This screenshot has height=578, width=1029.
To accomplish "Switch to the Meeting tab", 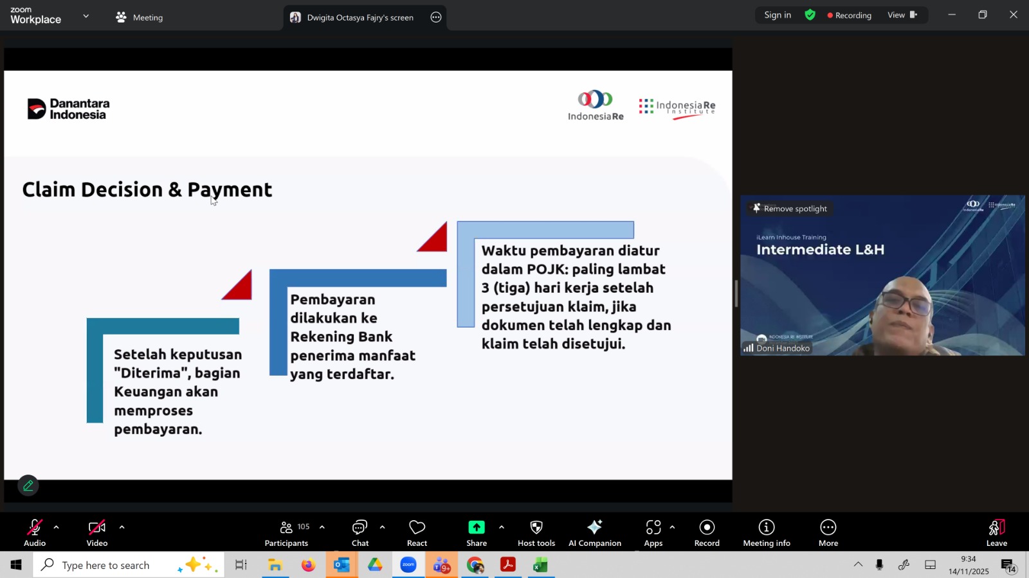I will click(x=140, y=17).
